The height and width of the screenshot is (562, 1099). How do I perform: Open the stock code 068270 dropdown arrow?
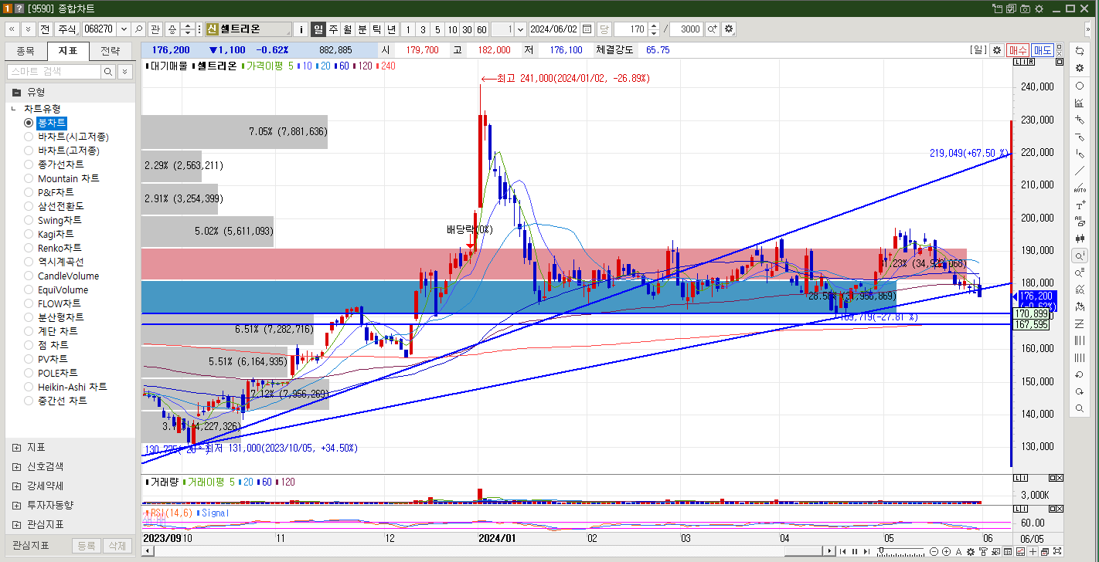122,29
